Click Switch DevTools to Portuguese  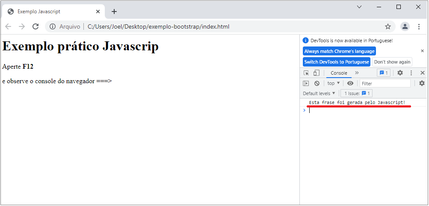click(337, 62)
